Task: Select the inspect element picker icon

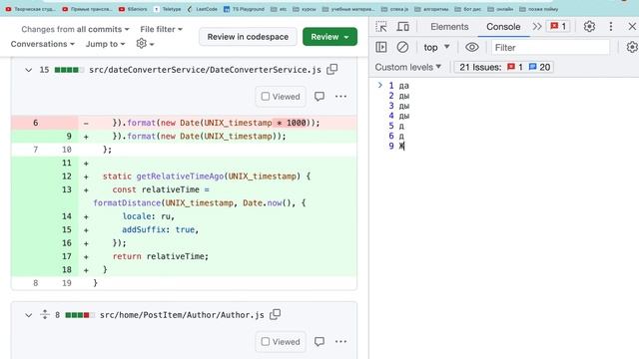Action: 381,27
